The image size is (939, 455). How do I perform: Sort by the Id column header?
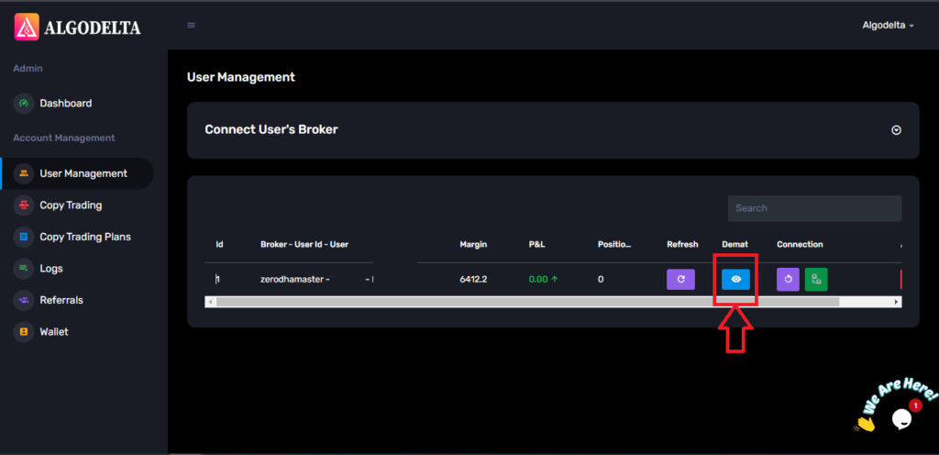(219, 244)
